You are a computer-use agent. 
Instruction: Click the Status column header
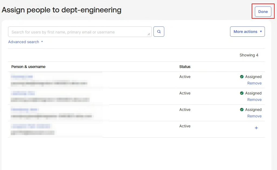coord(185,67)
